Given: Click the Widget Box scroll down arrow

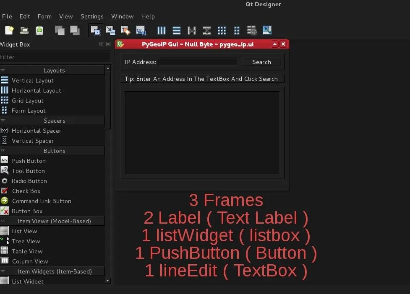Looking at the screenshot, I should [108, 281].
